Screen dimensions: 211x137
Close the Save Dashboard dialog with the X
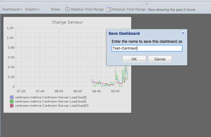[x=183, y=33]
